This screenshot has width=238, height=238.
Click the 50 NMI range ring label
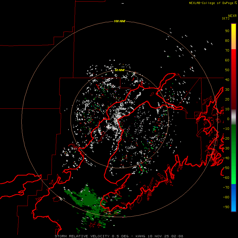(120, 70)
